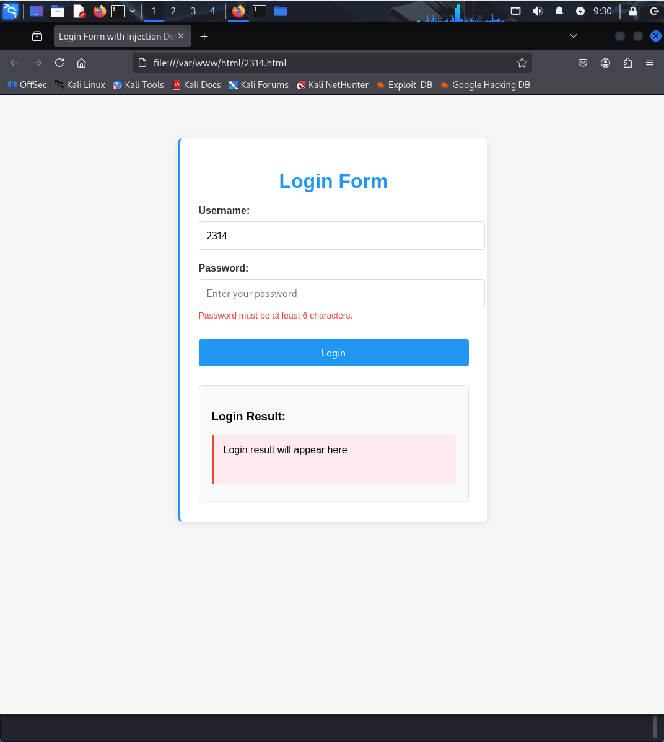Open the Kali Docs bookmark
The width and height of the screenshot is (664, 742).
(x=197, y=85)
